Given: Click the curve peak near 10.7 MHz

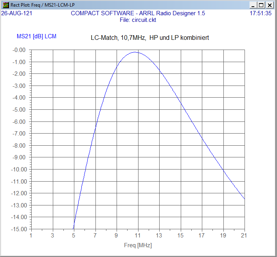Looking at the screenshot, I should 135,52.
